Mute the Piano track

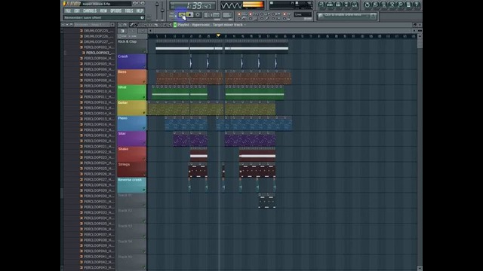coord(144,128)
